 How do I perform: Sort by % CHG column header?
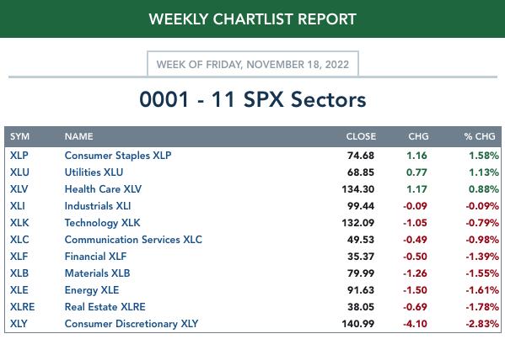pyautogui.click(x=480, y=136)
